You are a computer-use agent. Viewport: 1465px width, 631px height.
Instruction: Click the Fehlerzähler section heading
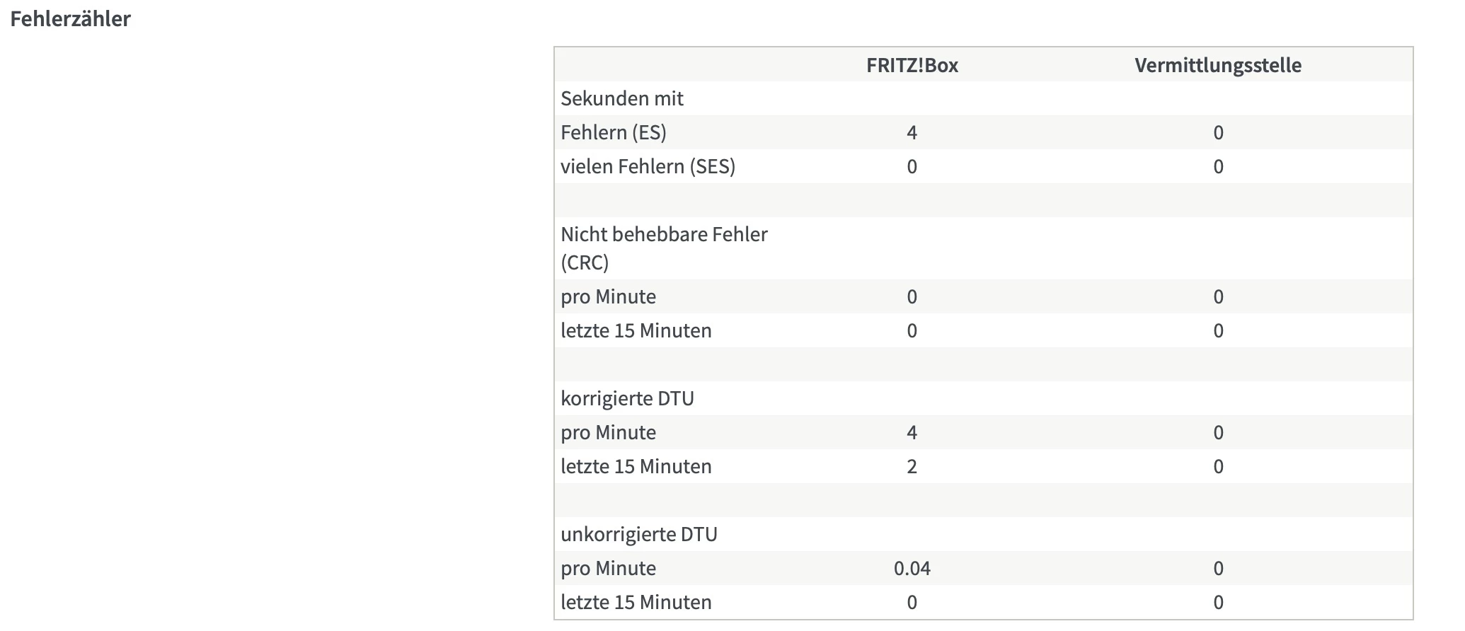[x=70, y=19]
